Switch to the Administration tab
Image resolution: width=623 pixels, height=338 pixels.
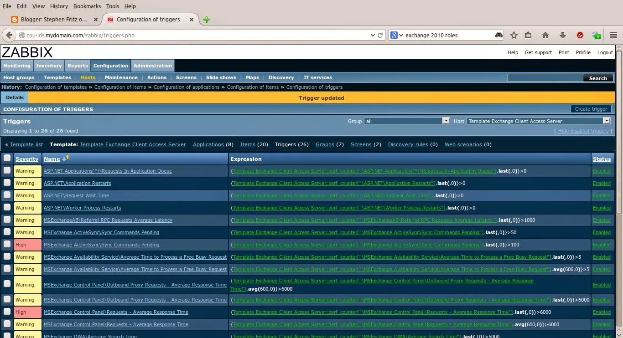pyautogui.click(x=153, y=66)
